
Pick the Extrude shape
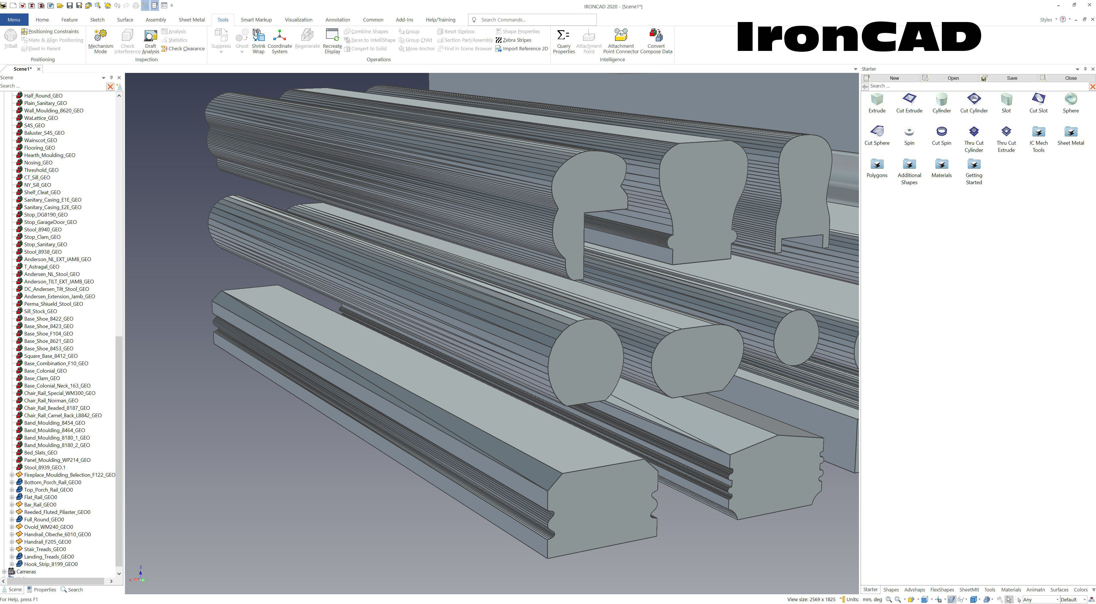coord(877,104)
